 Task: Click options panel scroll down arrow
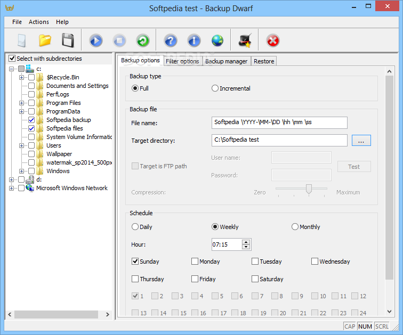(x=389, y=312)
